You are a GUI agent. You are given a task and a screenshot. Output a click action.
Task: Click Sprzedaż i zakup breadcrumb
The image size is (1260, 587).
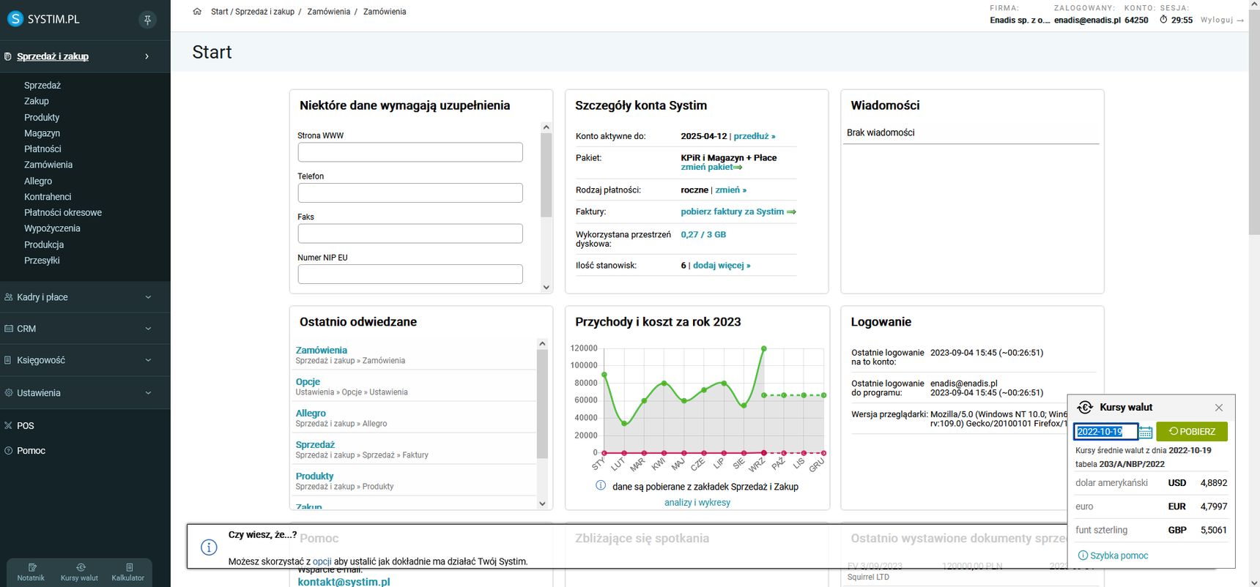264,12
